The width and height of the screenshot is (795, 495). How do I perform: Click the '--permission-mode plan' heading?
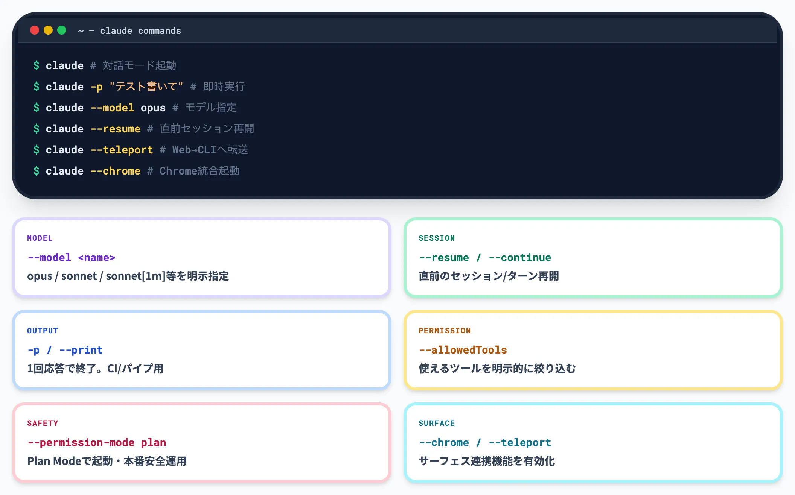(97, 443)
